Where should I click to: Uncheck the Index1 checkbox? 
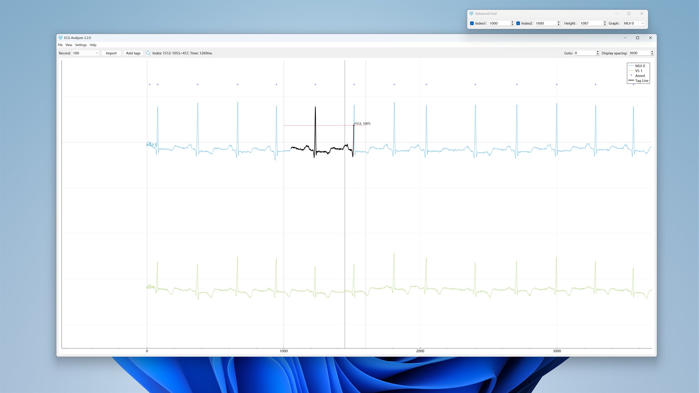(472, 23)
